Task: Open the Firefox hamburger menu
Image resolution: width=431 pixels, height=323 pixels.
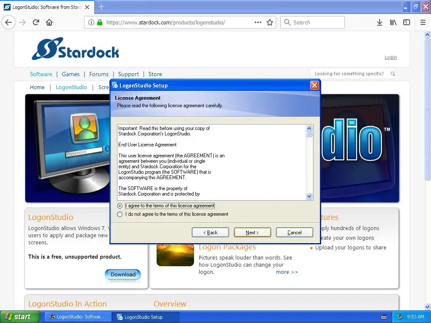Action: click(x=423, y=23)
